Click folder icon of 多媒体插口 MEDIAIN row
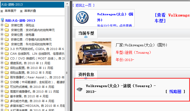 [x=7, y=106]
